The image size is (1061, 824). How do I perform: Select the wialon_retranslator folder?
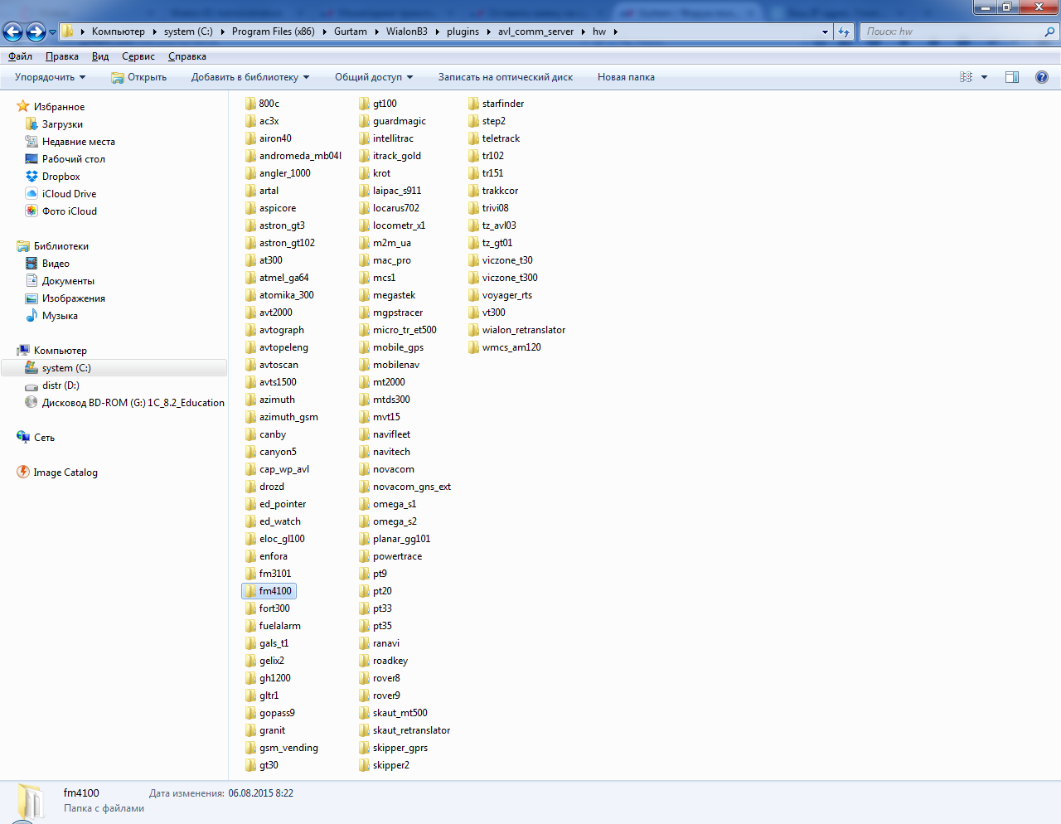pyautogui.click(x=523, y=330)
